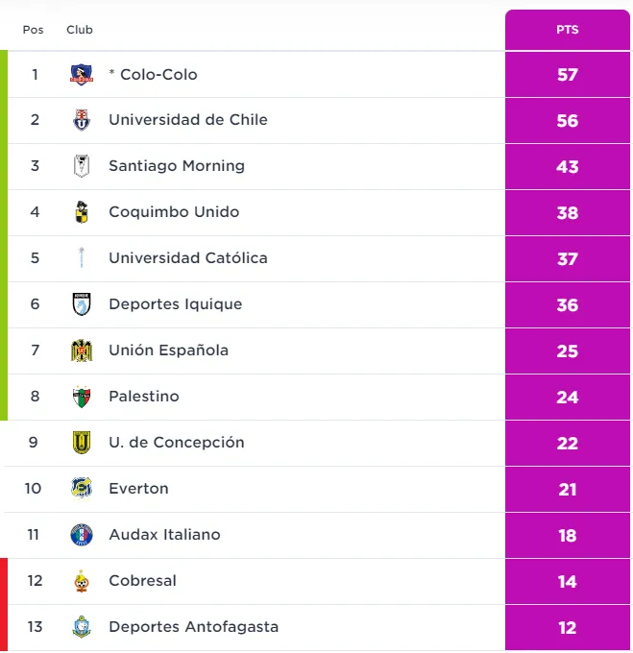The height and width of the screenshot is (653, 633).
Task: Click the Audax Italiano crest icon
Action: coord(82,535)
